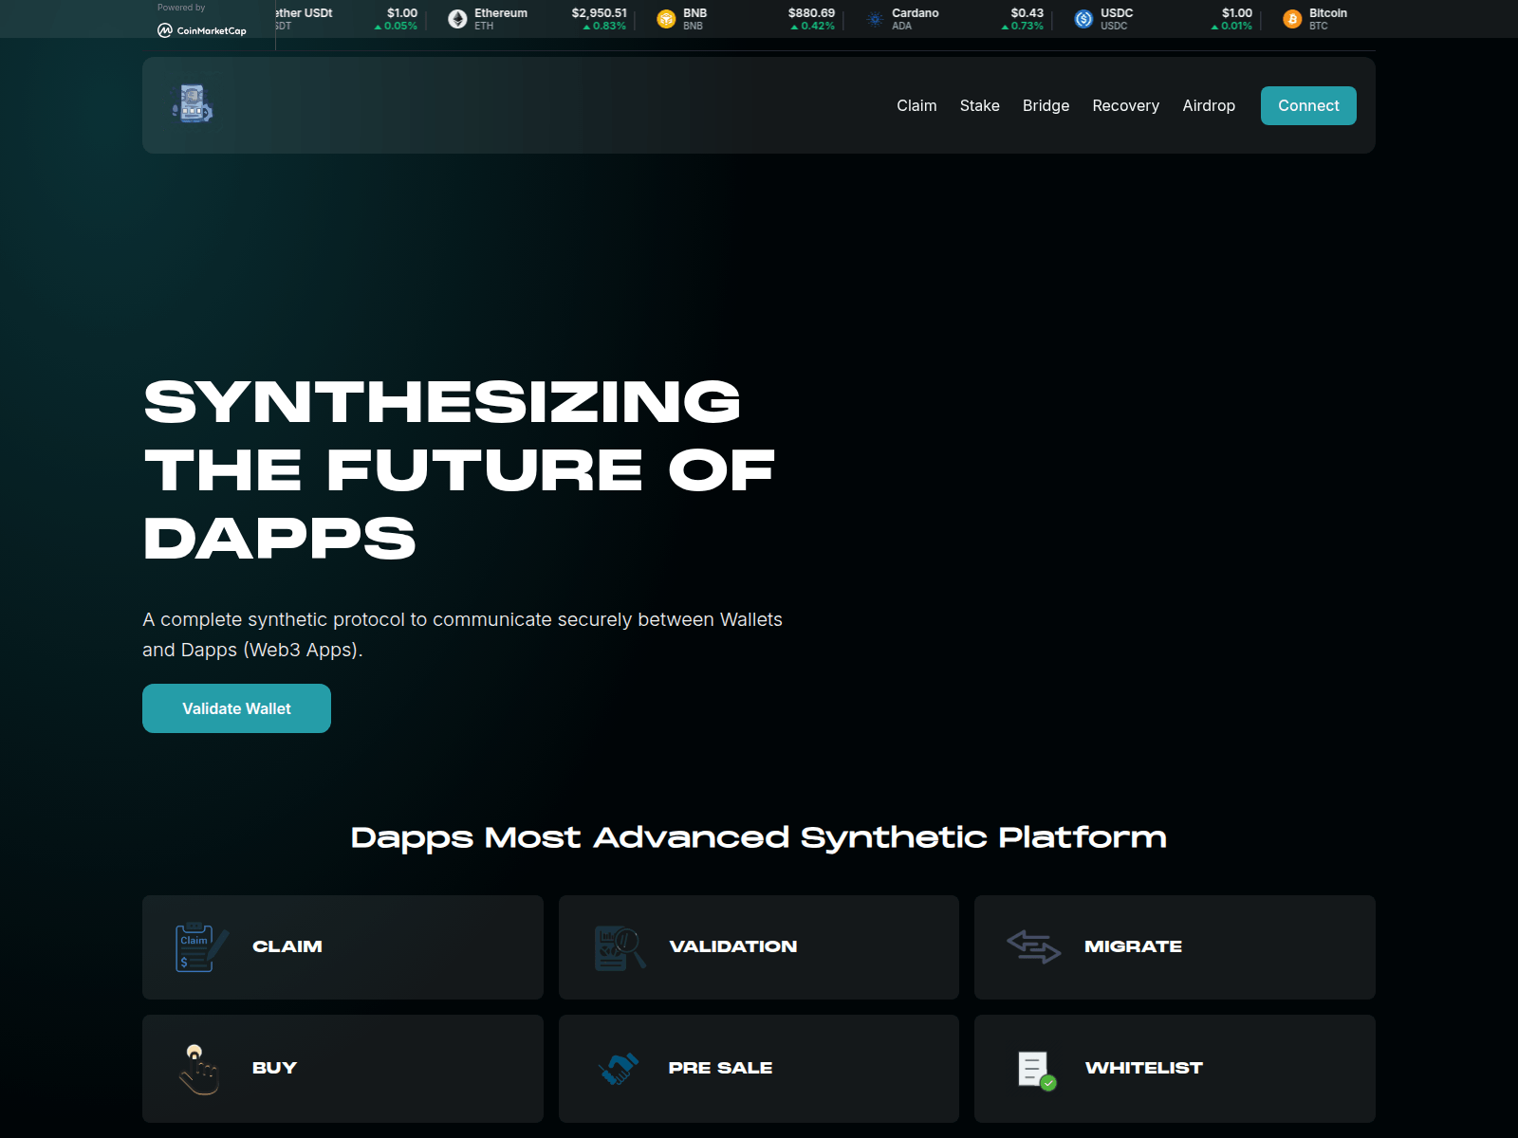The image size is (1518, 1138).
Task: Click the Pre Sale handshake icon
Action: [619, 1069]
